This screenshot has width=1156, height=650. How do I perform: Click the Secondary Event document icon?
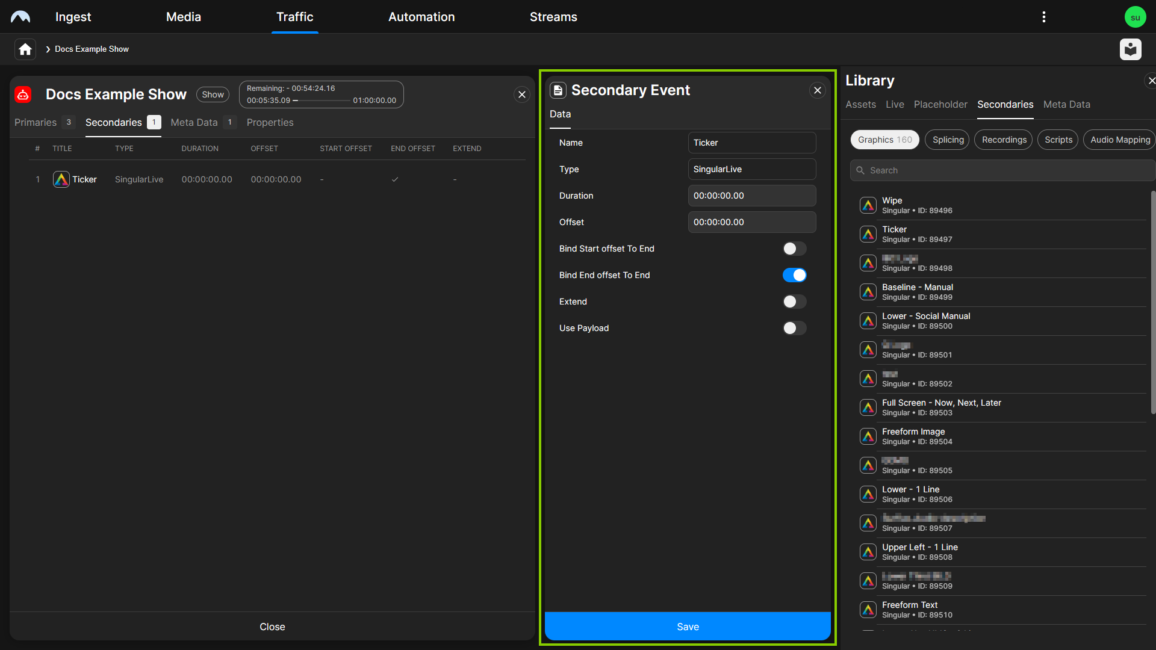coord(558,90)
